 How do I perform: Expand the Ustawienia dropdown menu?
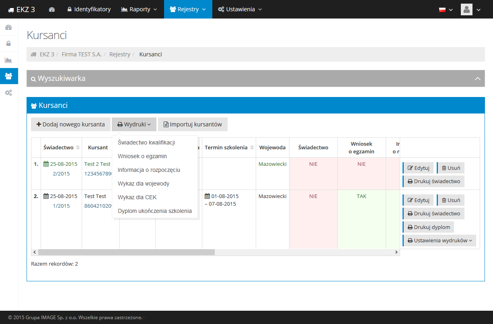[240, 9]
